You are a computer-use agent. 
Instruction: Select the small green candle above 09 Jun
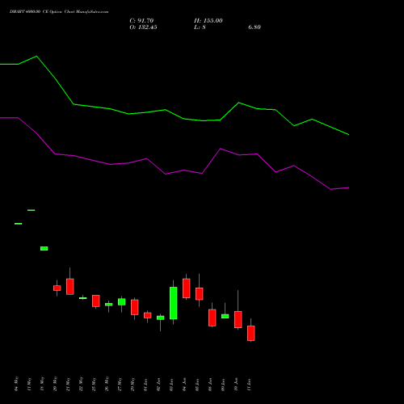pyautogui.click(x=225, y=316)
